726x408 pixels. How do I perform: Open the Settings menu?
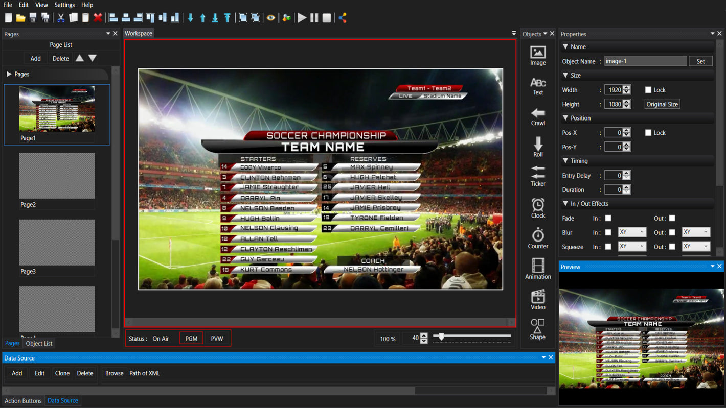(x=64, y=5)
